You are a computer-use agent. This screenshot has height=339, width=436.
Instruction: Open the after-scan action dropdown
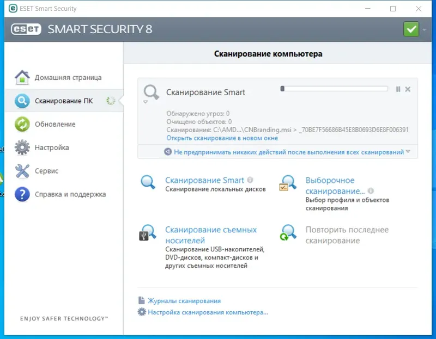(x=408, y=152)
